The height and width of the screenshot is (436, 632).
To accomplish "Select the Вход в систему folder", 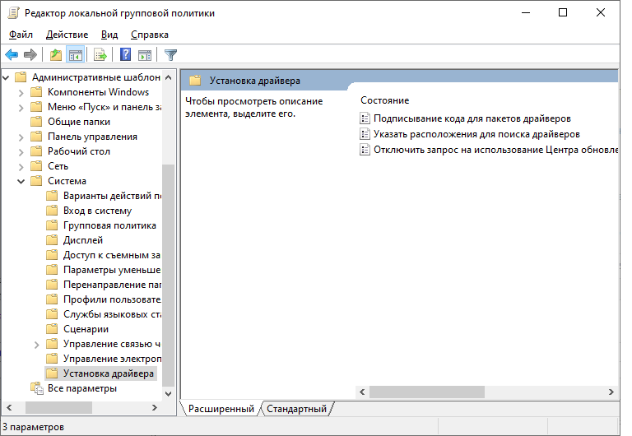I will [x=98, y=211].
